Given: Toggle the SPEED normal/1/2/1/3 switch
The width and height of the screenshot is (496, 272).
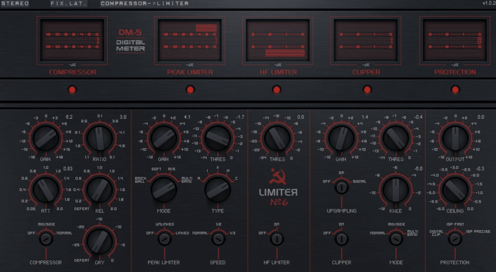Looking at the screenshot, I should (218, 239).
